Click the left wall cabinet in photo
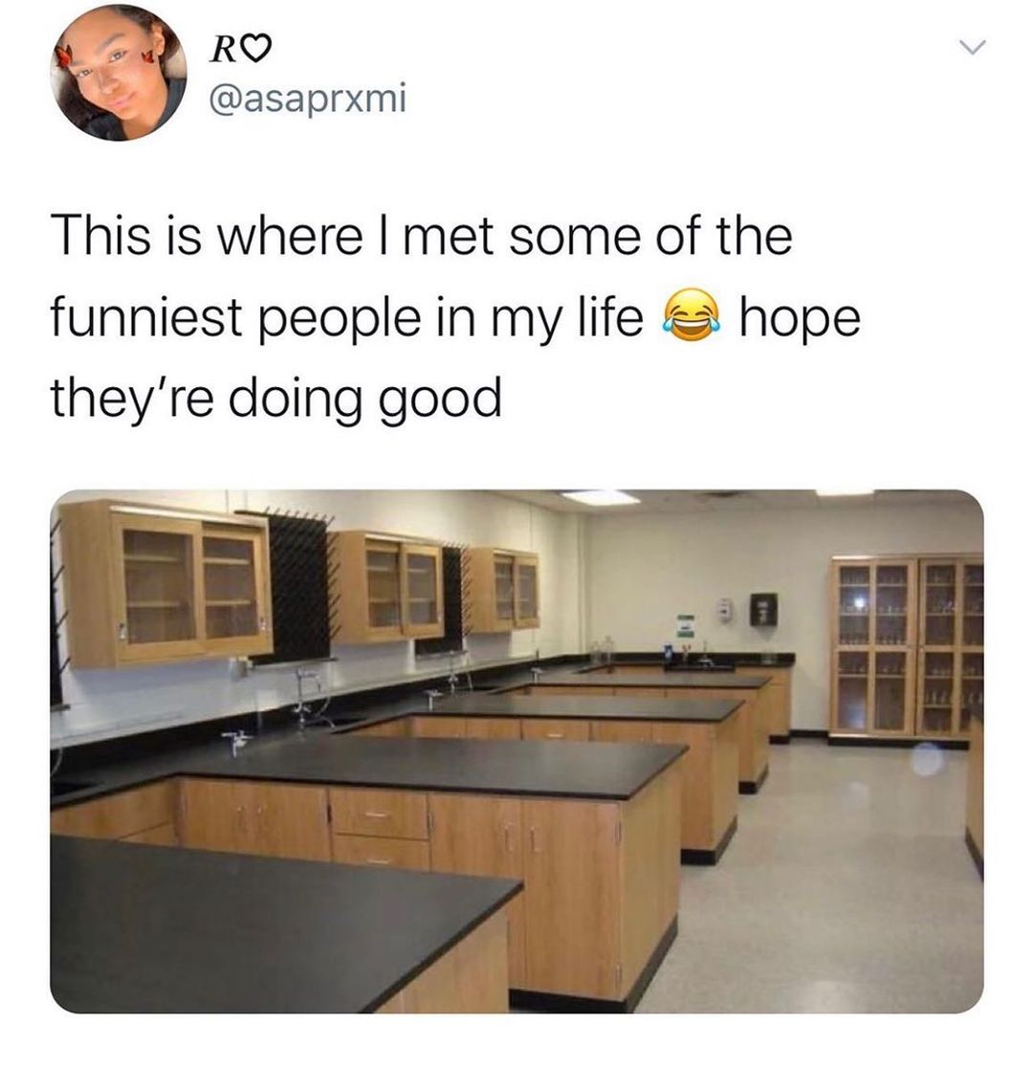1033x1065 pixels. click(x=165, y=585)
